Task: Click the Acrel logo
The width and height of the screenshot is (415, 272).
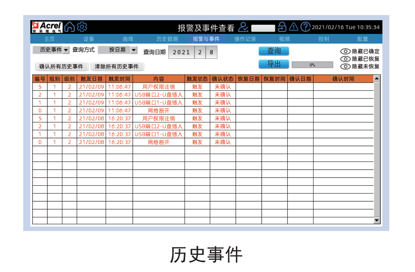Action: pos(47,27)
